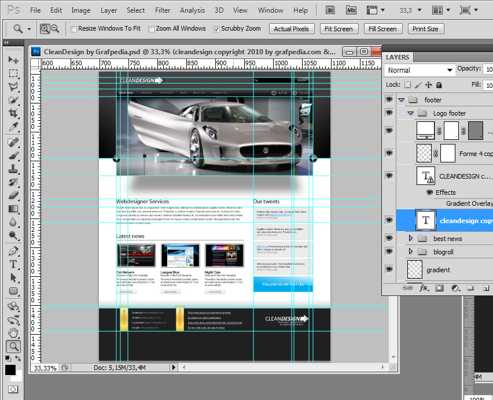Select the Move tool

(13, 60)
